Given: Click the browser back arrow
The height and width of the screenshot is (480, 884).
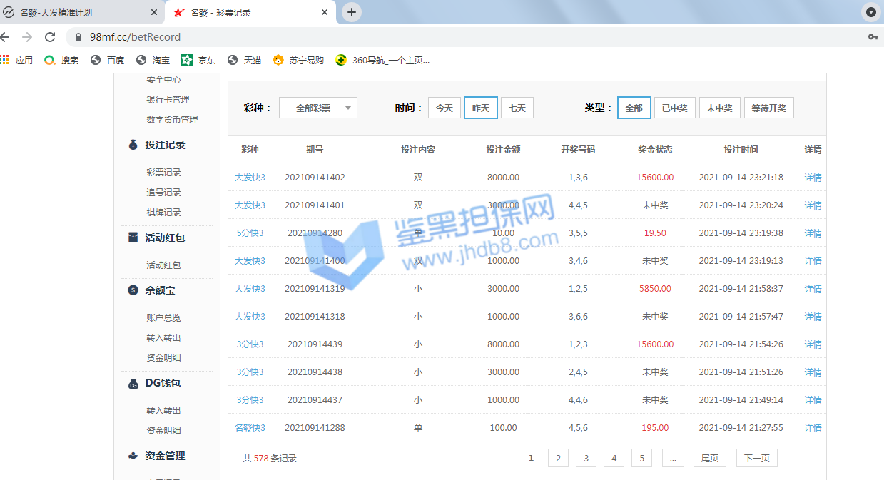Looking at the screenshot, I should (6, 37).
